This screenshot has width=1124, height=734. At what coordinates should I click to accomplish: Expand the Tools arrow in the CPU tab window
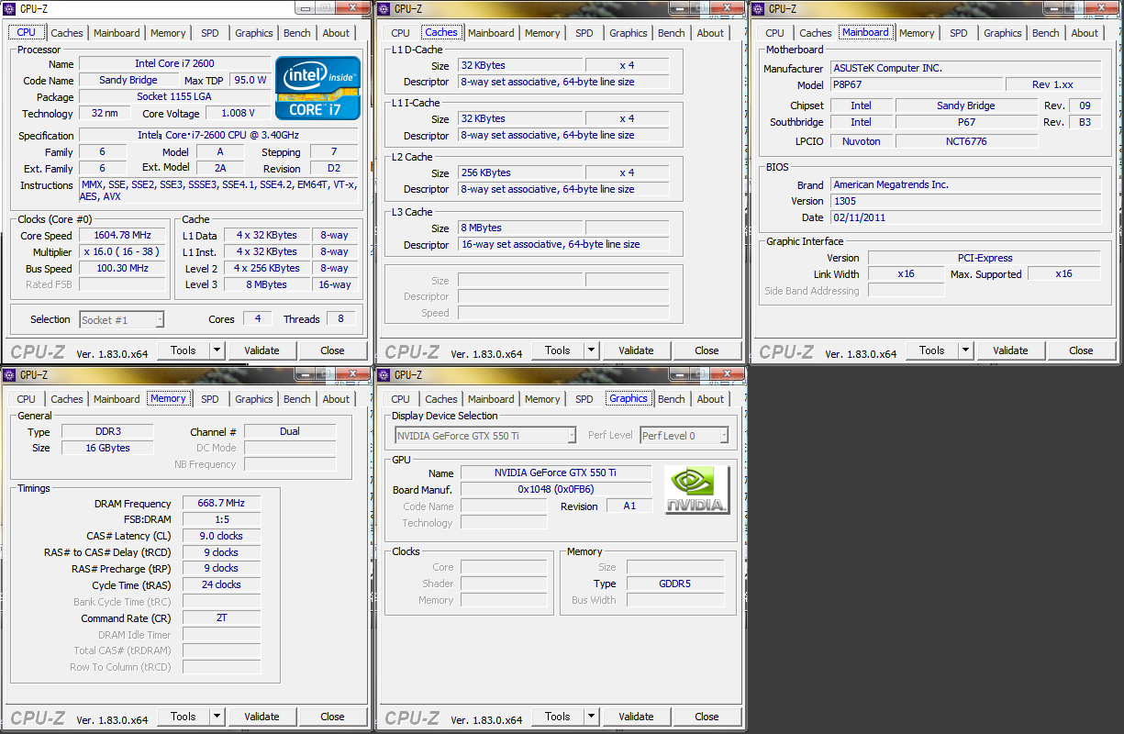pyautogui.click(x=217, y=350)
